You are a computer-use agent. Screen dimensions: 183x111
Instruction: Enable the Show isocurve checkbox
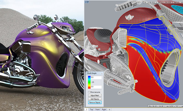[x=89, y=92]
